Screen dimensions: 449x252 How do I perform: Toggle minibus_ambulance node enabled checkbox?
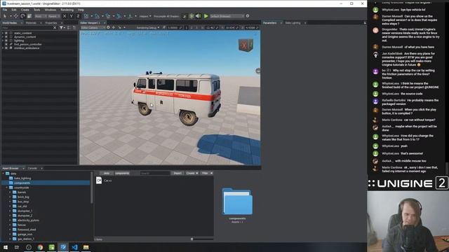tap(6, 48)
